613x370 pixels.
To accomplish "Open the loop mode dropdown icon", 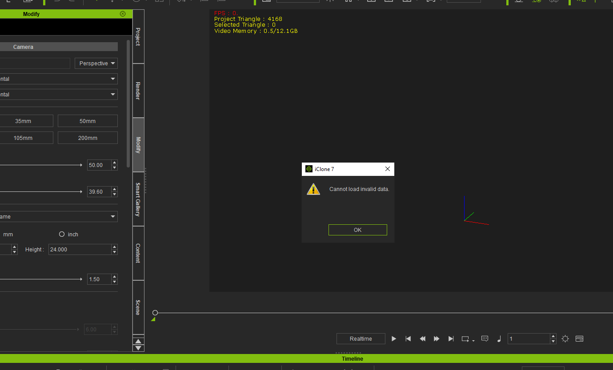I will 468,339.
